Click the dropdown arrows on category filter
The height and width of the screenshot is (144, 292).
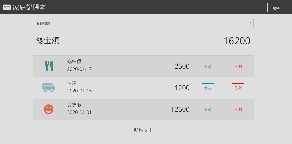point(250,24)
